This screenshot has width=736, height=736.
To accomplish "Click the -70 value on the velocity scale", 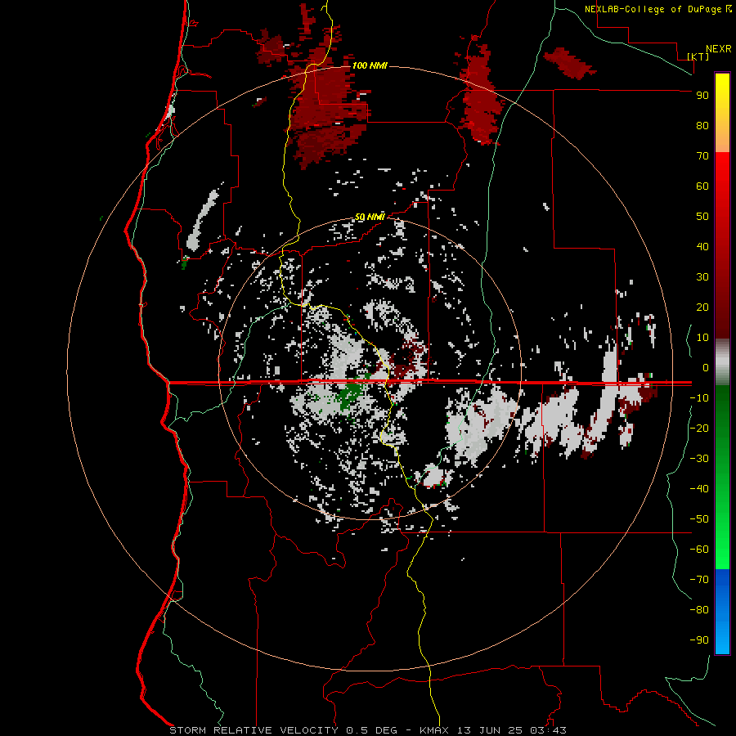I will (699, 580).
